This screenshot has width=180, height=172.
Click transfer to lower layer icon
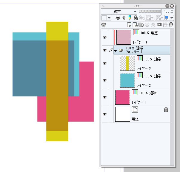(147, 25)
